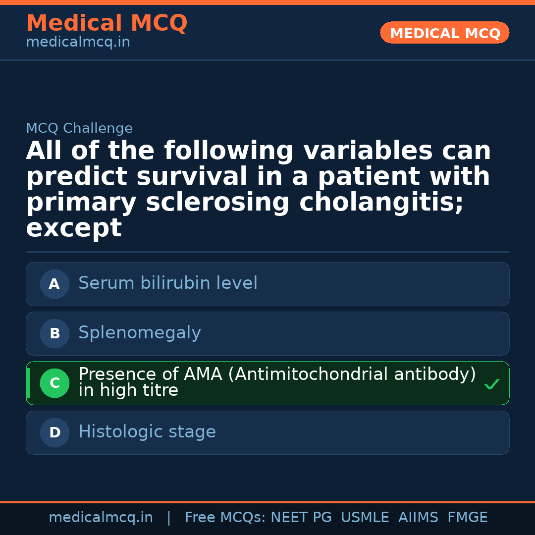Select the "Presence of AMA" answer text
This screenshot has height=535, width=535.
coord(277,382)
